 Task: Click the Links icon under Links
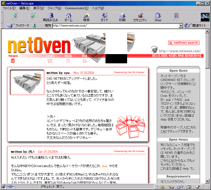[50, 61]
